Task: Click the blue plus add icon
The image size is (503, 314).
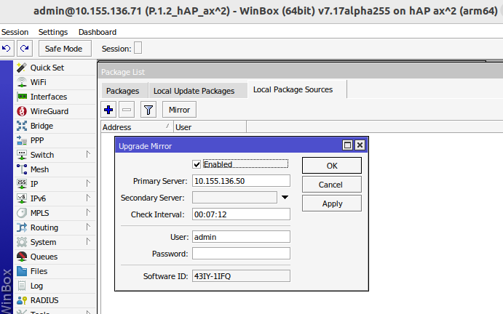Action: click(x=109, y=110)
